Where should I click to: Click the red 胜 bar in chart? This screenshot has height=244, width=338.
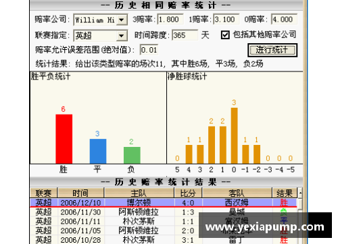(64, 139)
